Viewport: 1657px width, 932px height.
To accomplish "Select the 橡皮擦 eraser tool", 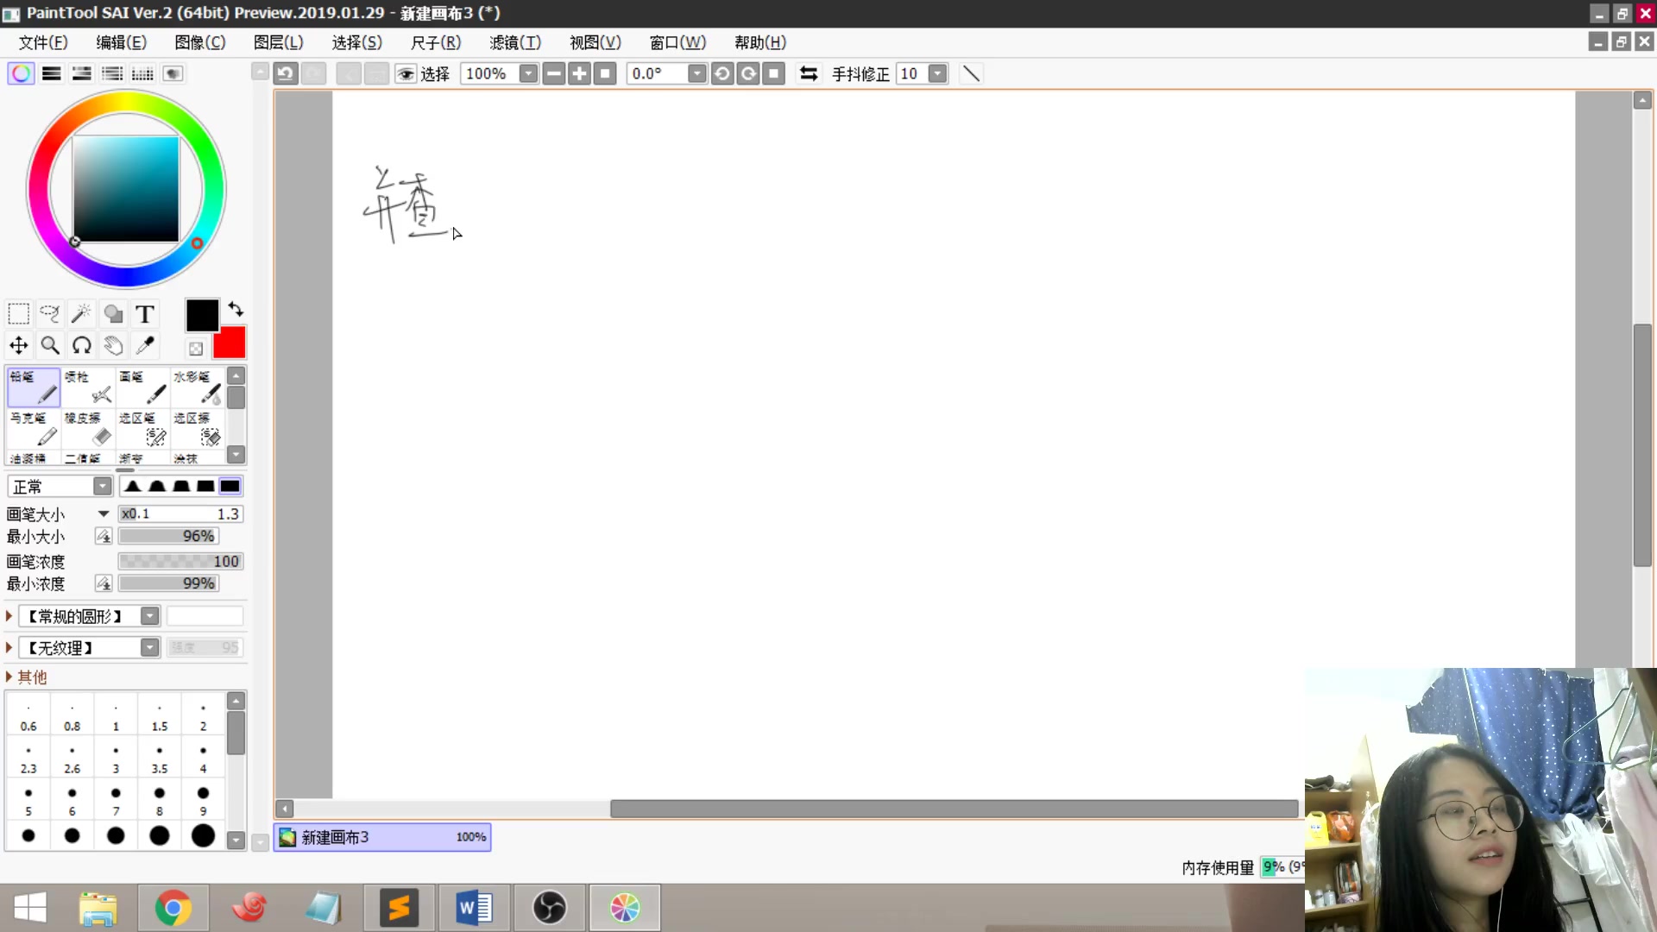I will click(x=88, y=429).
